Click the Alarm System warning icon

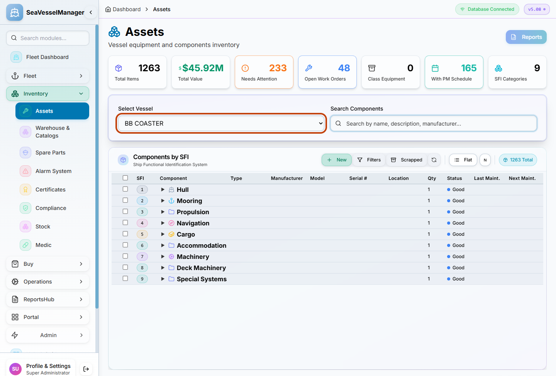[x=25, y=171]
